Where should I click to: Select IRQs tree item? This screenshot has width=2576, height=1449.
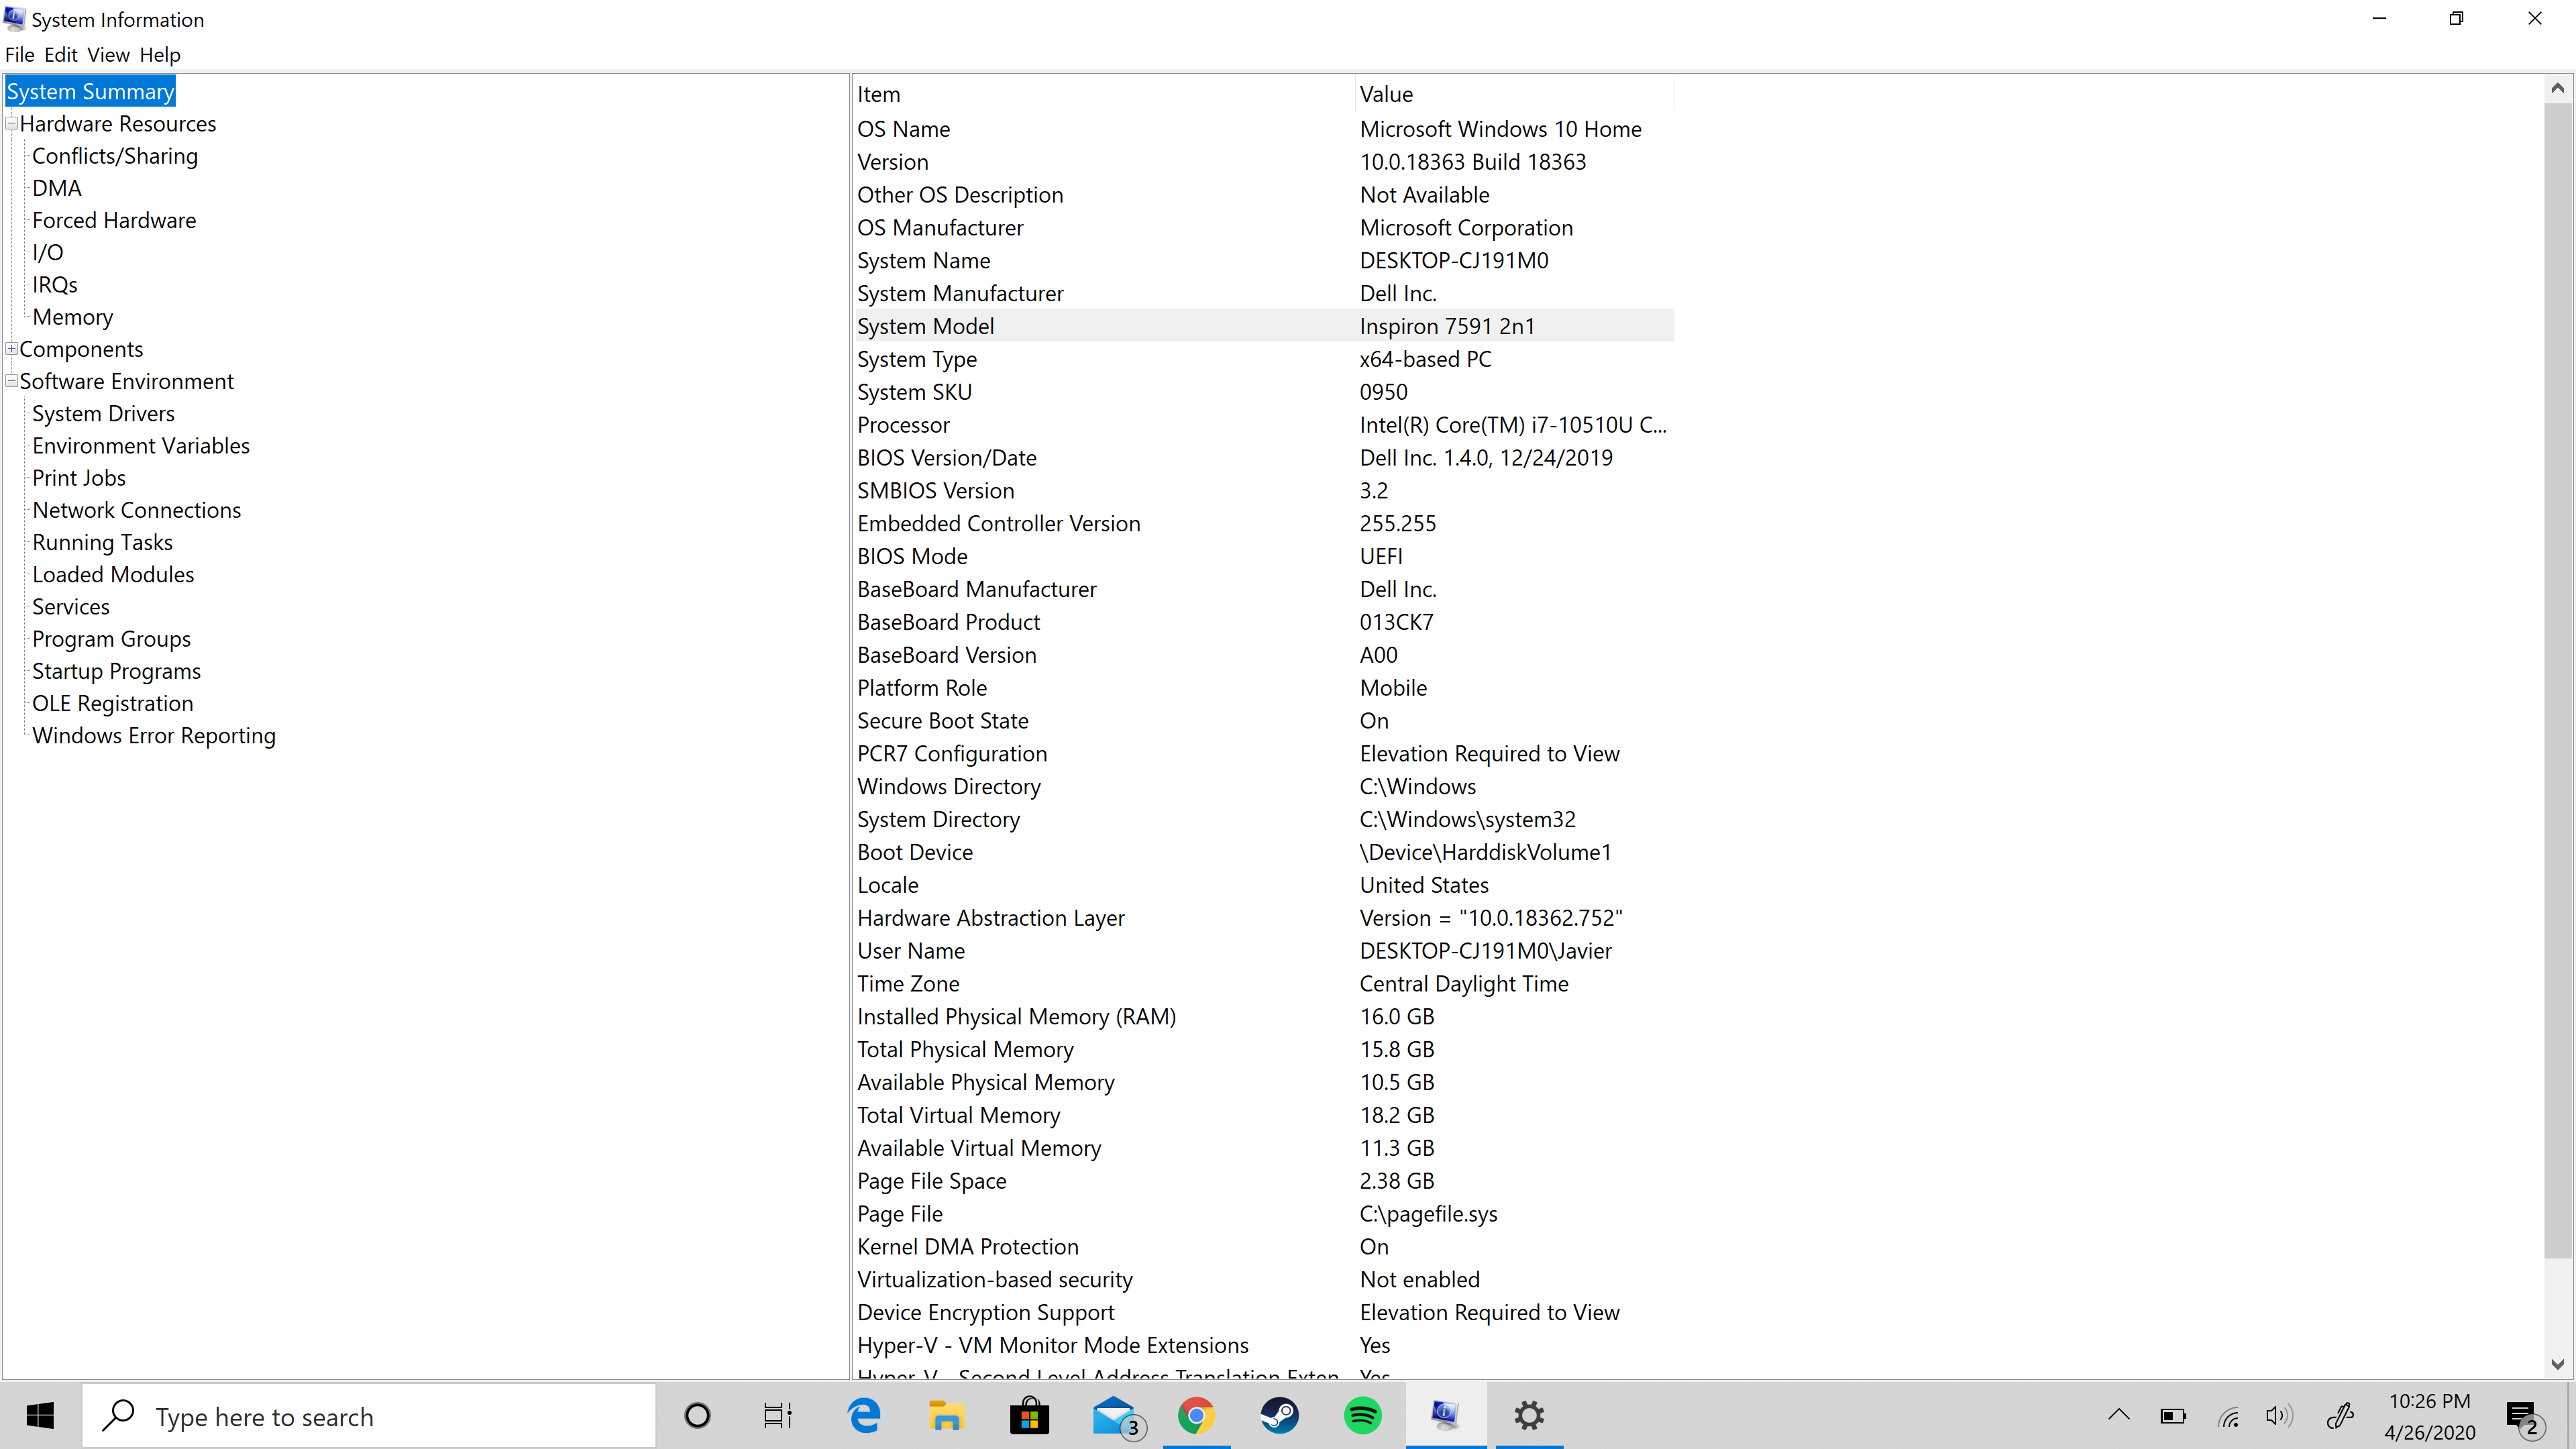pyautogui.click(x=55, y=285)
